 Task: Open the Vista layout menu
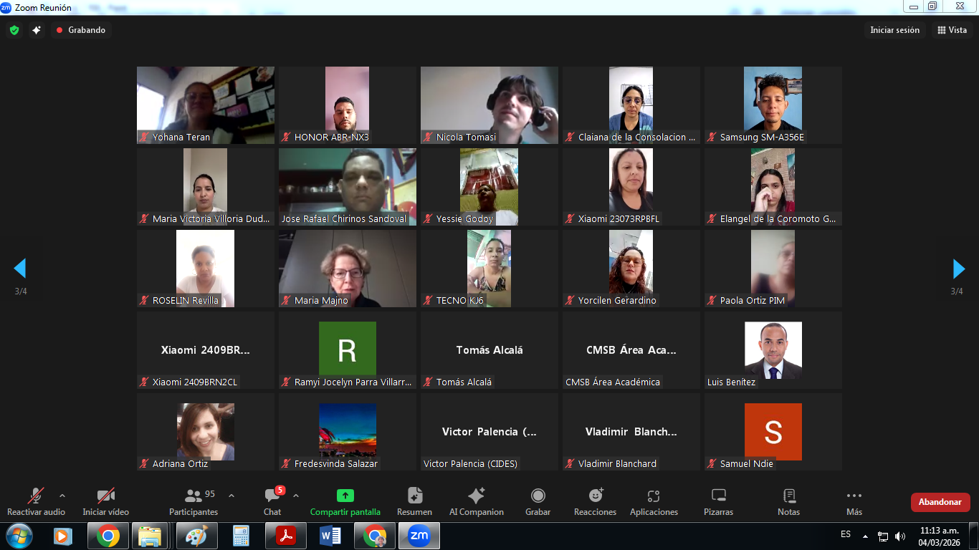952,30
